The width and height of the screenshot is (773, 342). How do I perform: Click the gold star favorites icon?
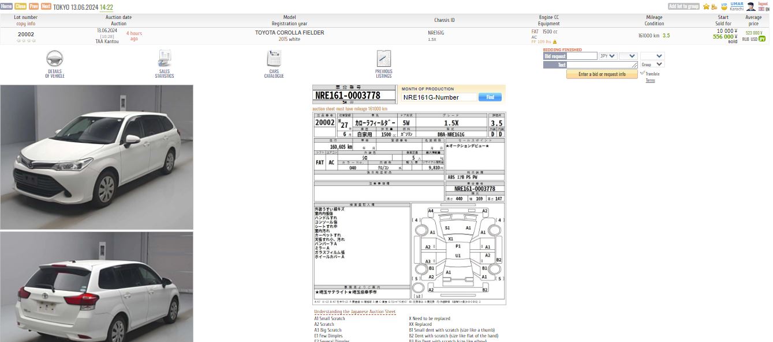[x=706, y=6]
